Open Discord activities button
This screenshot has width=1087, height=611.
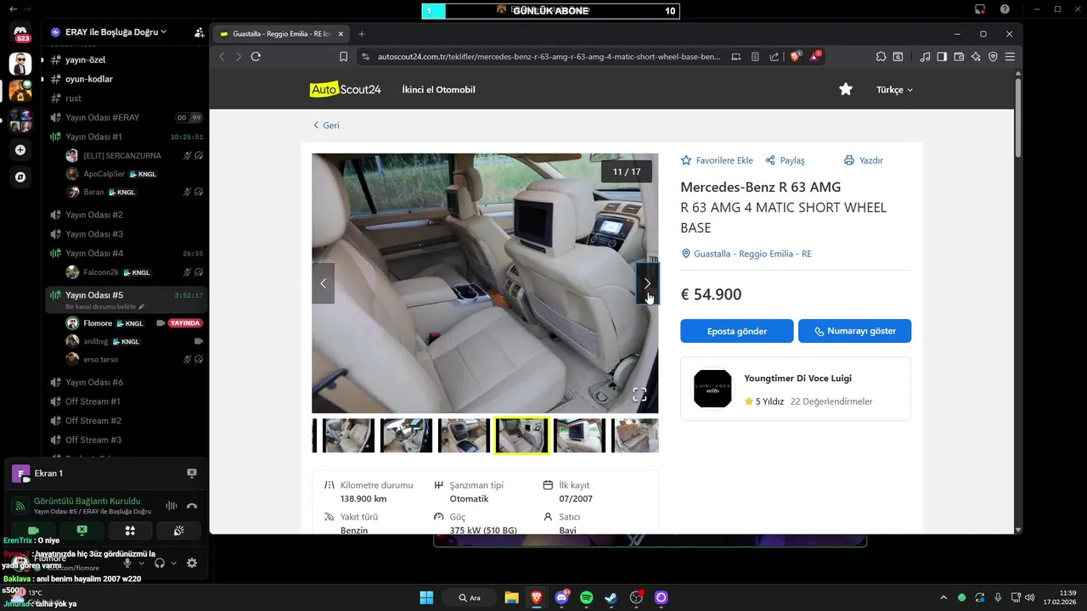[130, 530]
